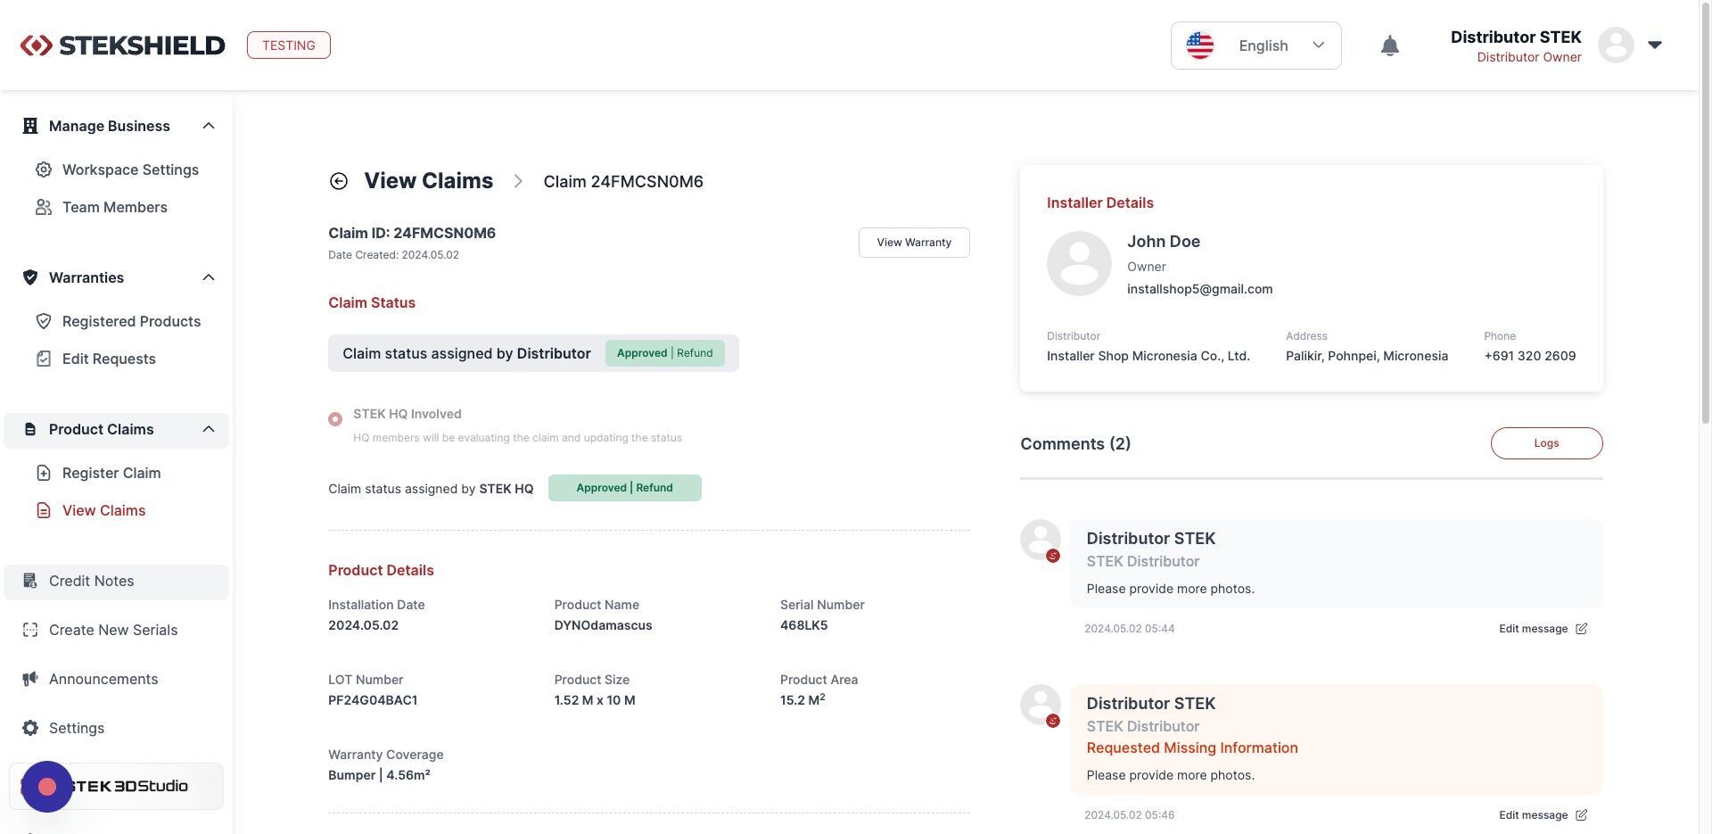Click the serial number 468LK5
Viewport: 1712px width, 834px height.
803,625
